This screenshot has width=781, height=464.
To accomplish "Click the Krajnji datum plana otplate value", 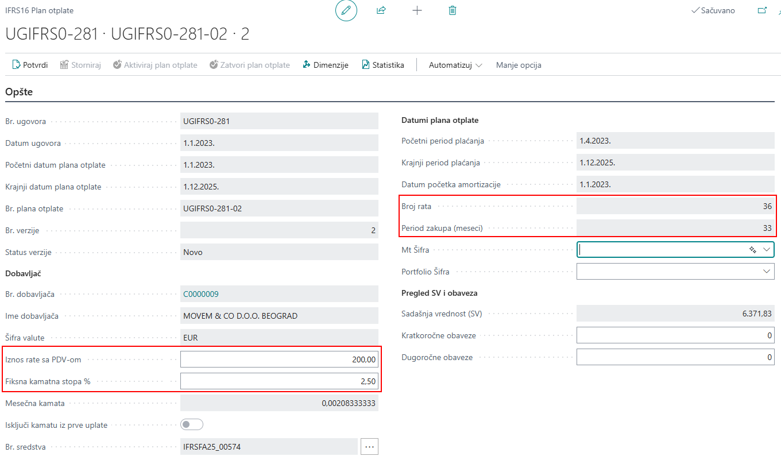I will tap(279, 187).
